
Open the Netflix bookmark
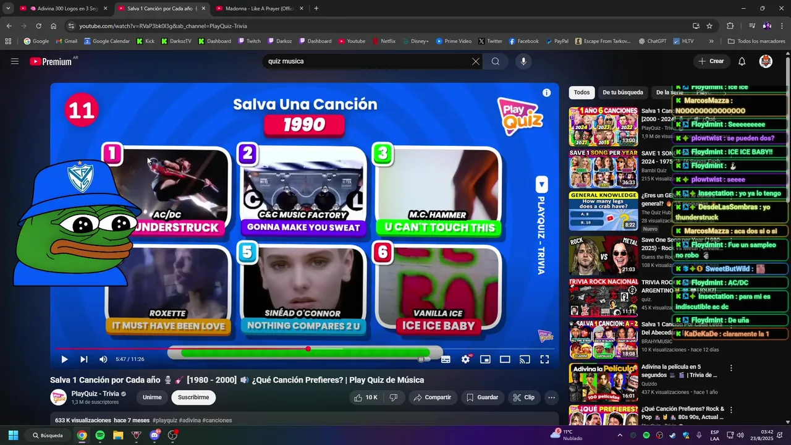(383, 41)
